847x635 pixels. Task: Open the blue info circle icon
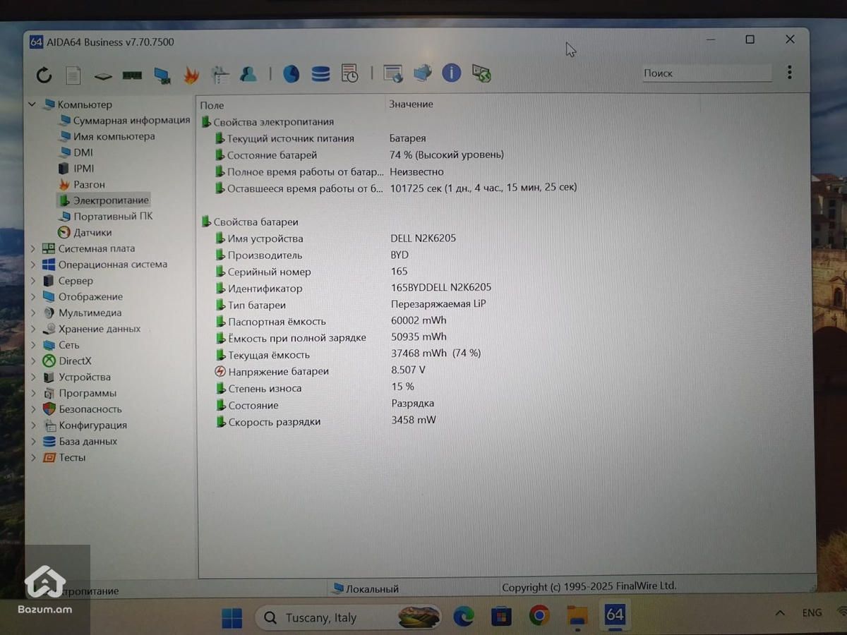coord(452,72)
